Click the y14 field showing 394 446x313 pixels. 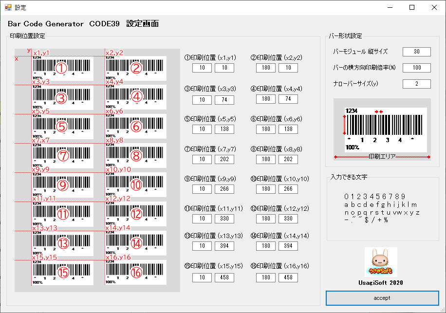(288, 246)
